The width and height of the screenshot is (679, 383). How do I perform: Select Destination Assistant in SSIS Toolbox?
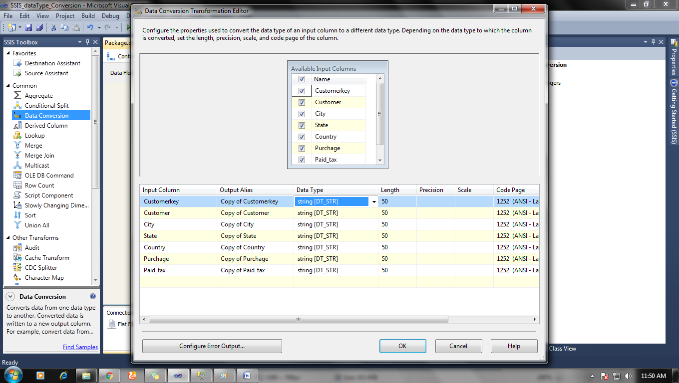(x=52, y=63)
